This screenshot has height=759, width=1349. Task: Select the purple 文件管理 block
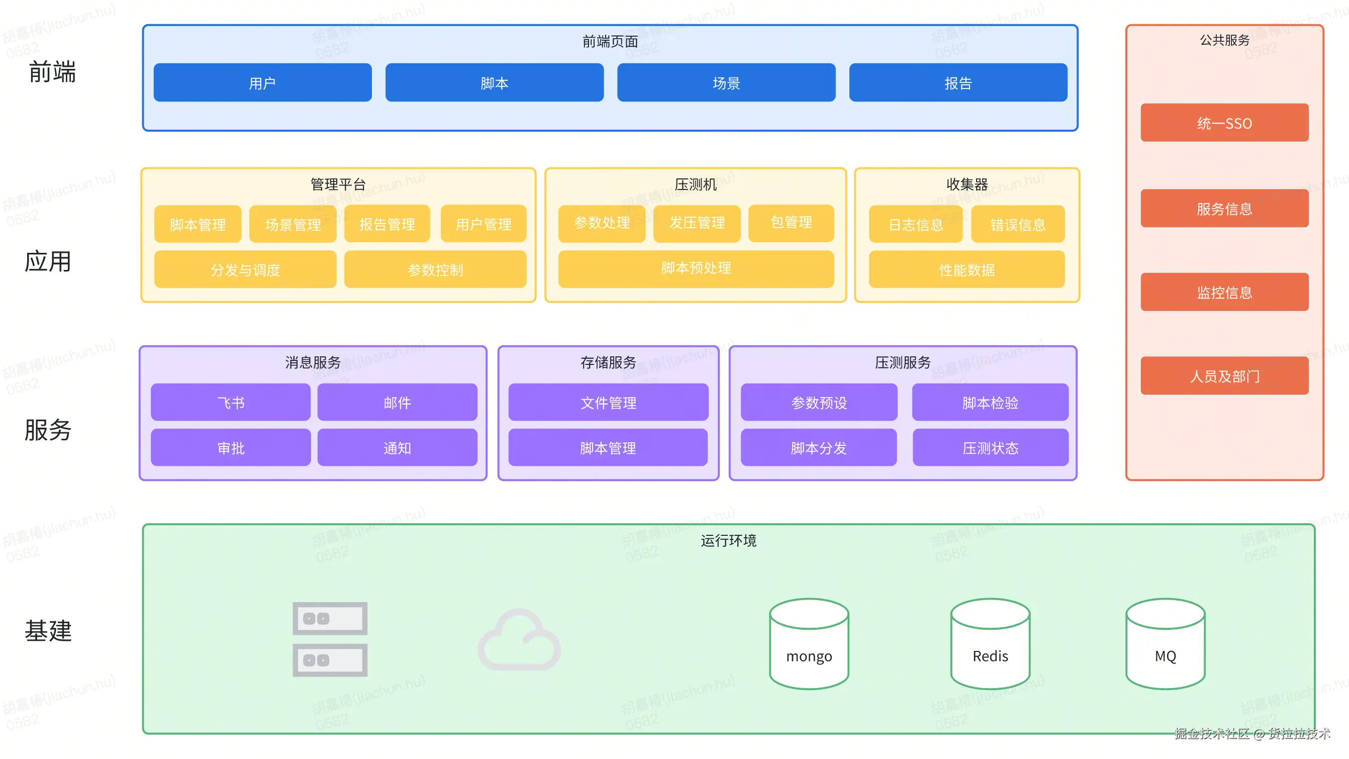[x=608, y=402]
